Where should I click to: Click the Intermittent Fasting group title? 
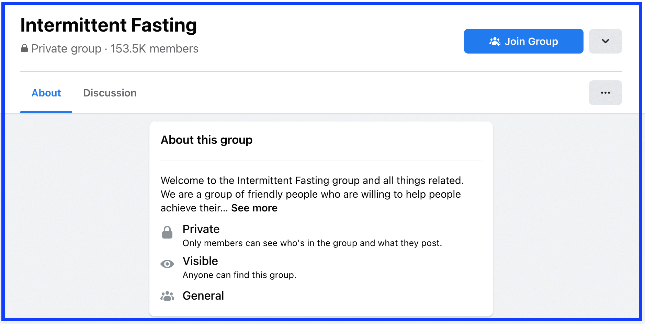click(x=109, y=25)
